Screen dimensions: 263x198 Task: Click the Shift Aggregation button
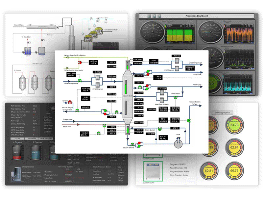223,112
